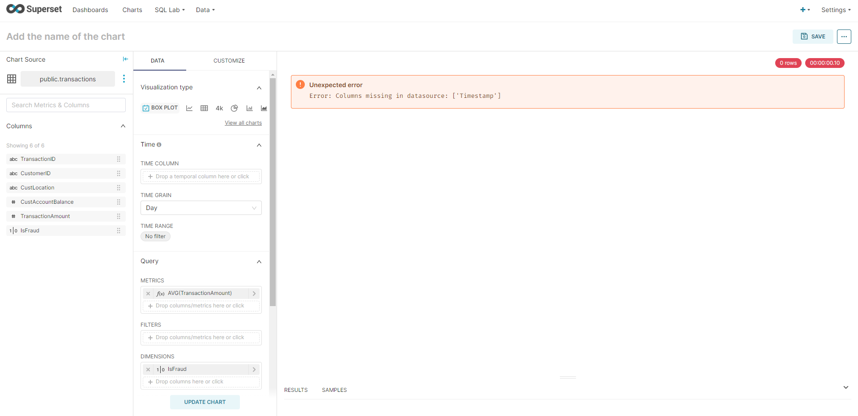Switch to the CUSTOMIZE tab
Viewport: 858px width, 416px height.
[229, 60]
